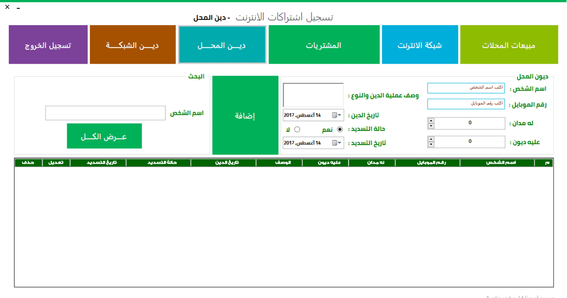567x298 pixels.
Task: Increase the عليه ديون value with up arrow
Action: click(x=431, y=139)
